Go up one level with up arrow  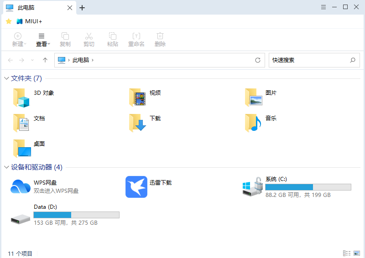(45, 60)
